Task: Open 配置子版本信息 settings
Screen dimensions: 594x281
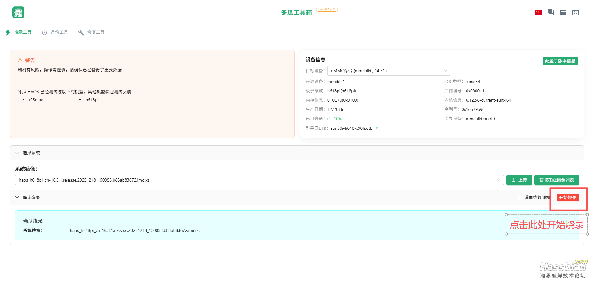Action: [560, 61]
